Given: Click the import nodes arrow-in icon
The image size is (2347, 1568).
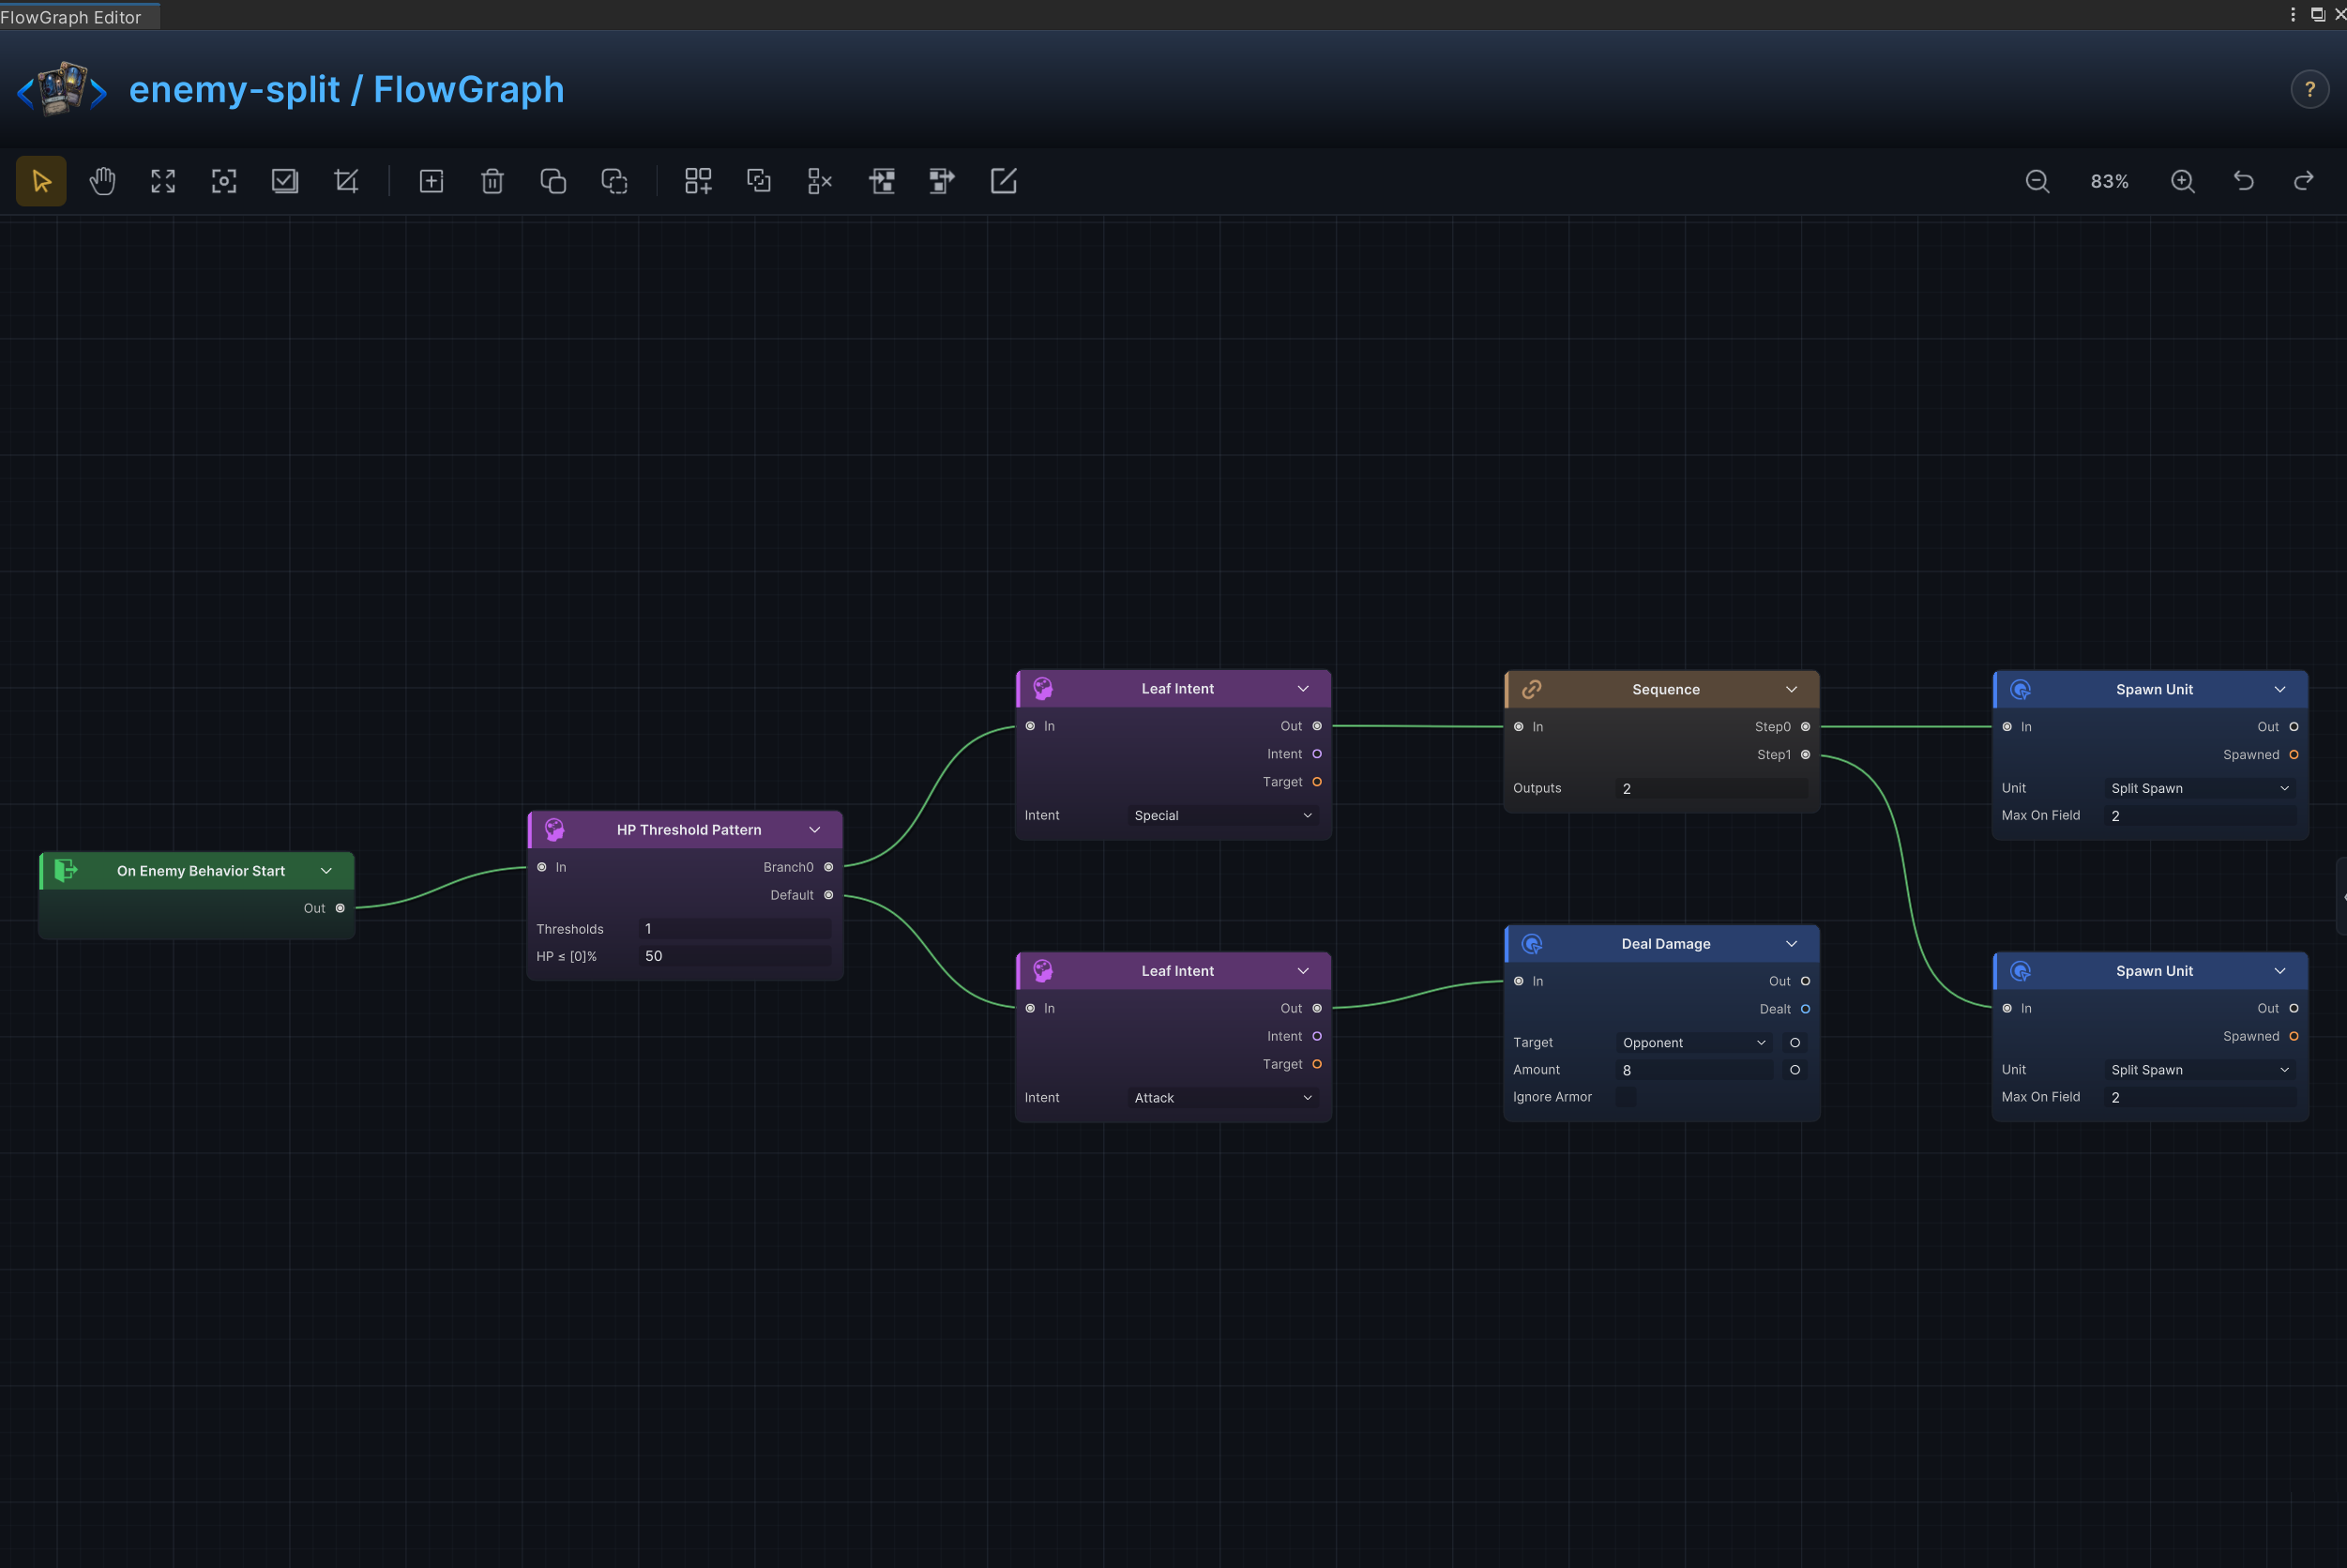Looking at the screenshot, I should tap(881, 181).
